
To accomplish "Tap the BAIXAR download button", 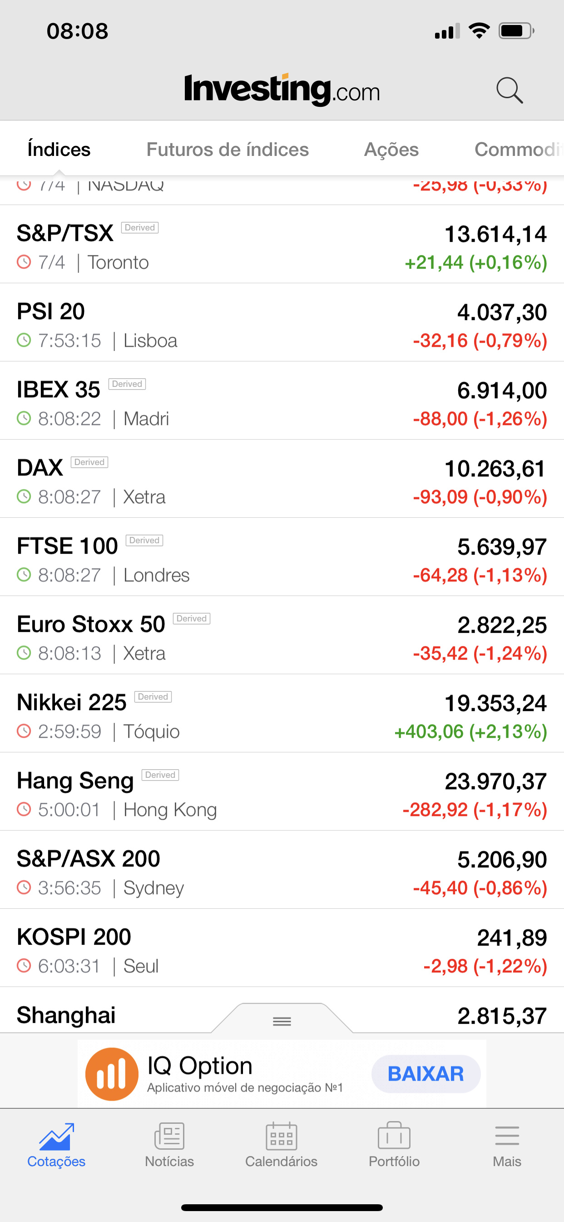I will [425, 1074].
